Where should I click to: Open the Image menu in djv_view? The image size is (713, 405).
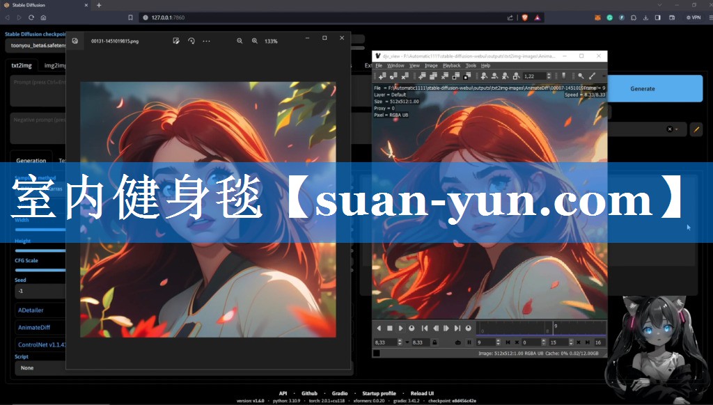click(x=431, y=65)
